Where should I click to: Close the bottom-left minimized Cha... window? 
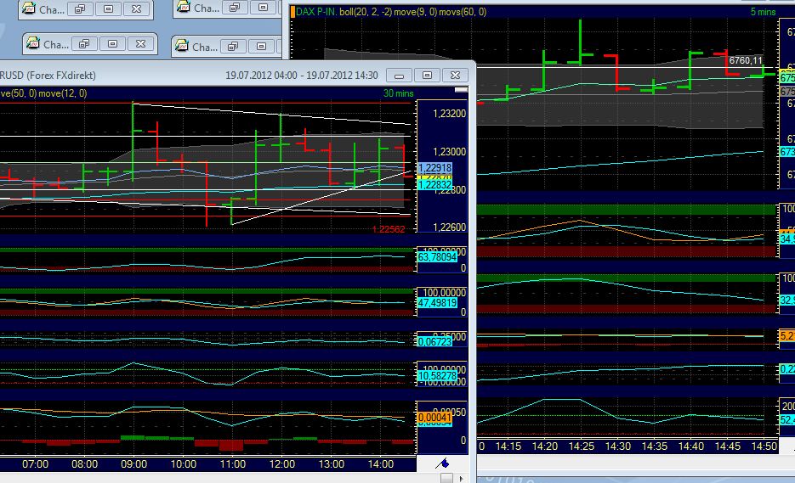point(141,44)
